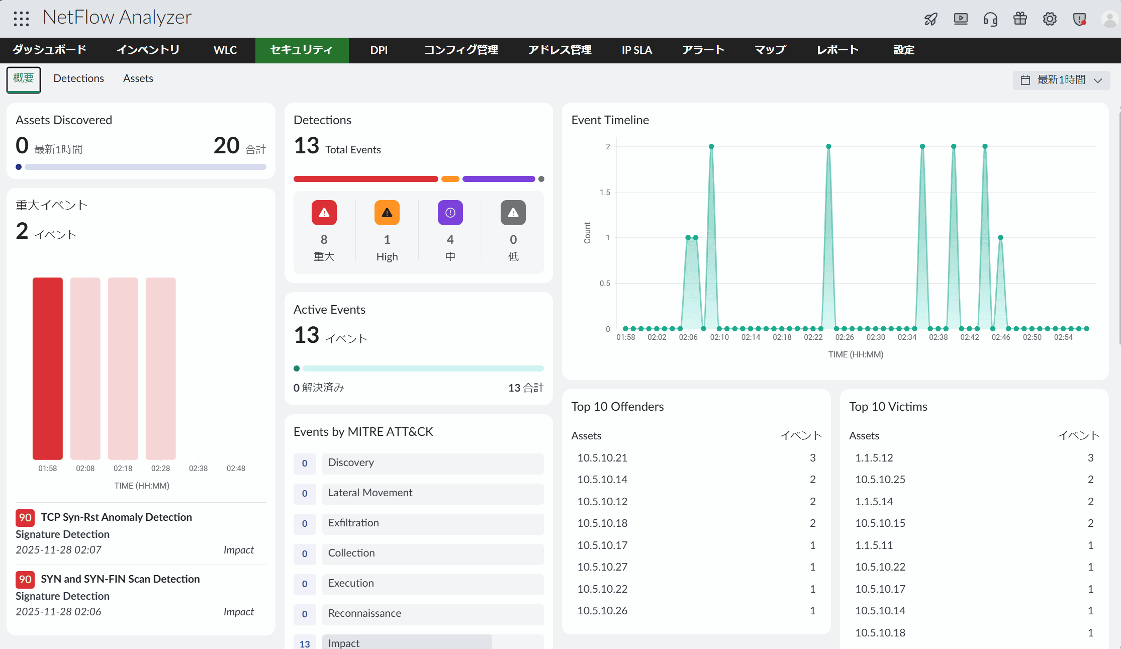
Task: Select the 概要 sub-tab
Action: (x=24, y=80)
